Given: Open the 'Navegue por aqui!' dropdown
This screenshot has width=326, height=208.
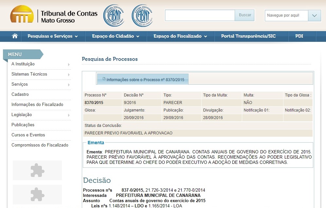Looking at the screenshot, I should click(x=314, y=15).
